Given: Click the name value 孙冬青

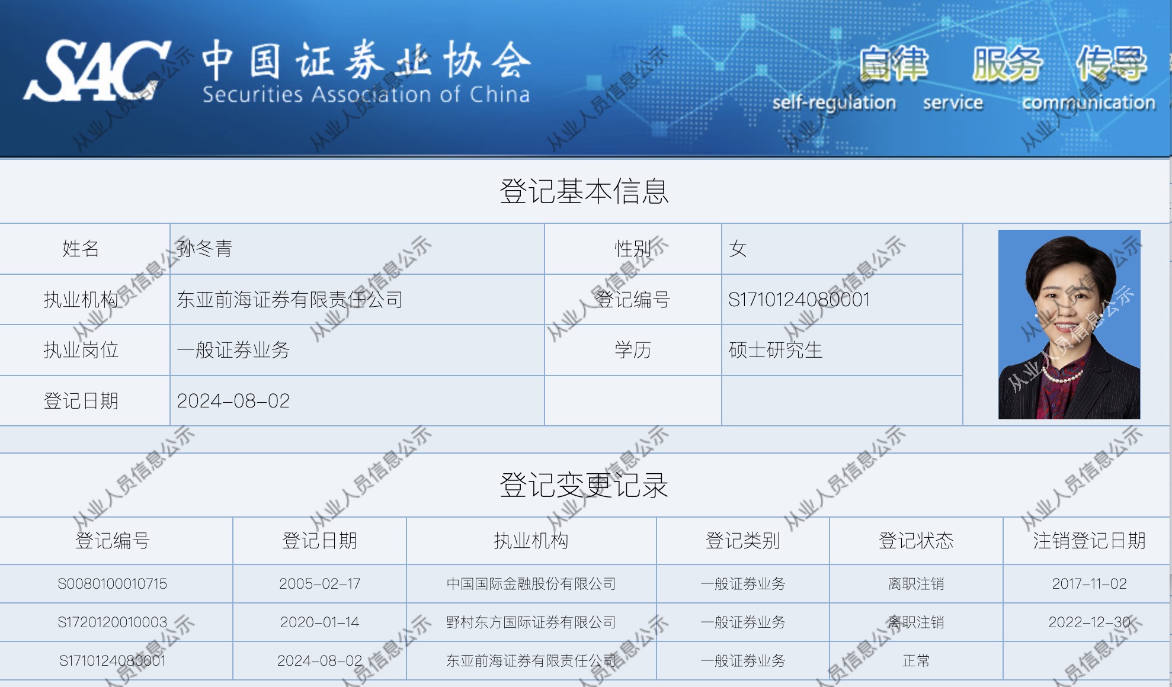Looking at the screenshot, I should coord(204,249).
